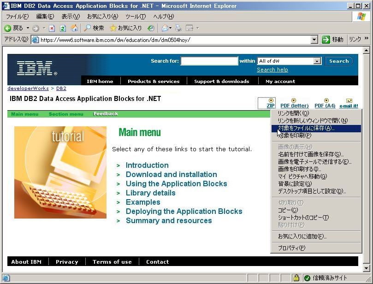This screenshot has height=284, width=373.
Task: Click the Print printer icon
Action: 178,28
